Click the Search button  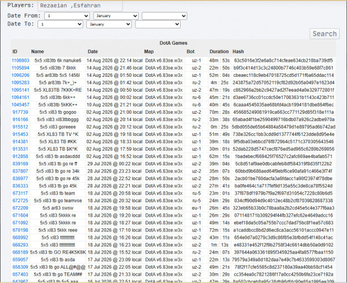(x=324, y=34)
